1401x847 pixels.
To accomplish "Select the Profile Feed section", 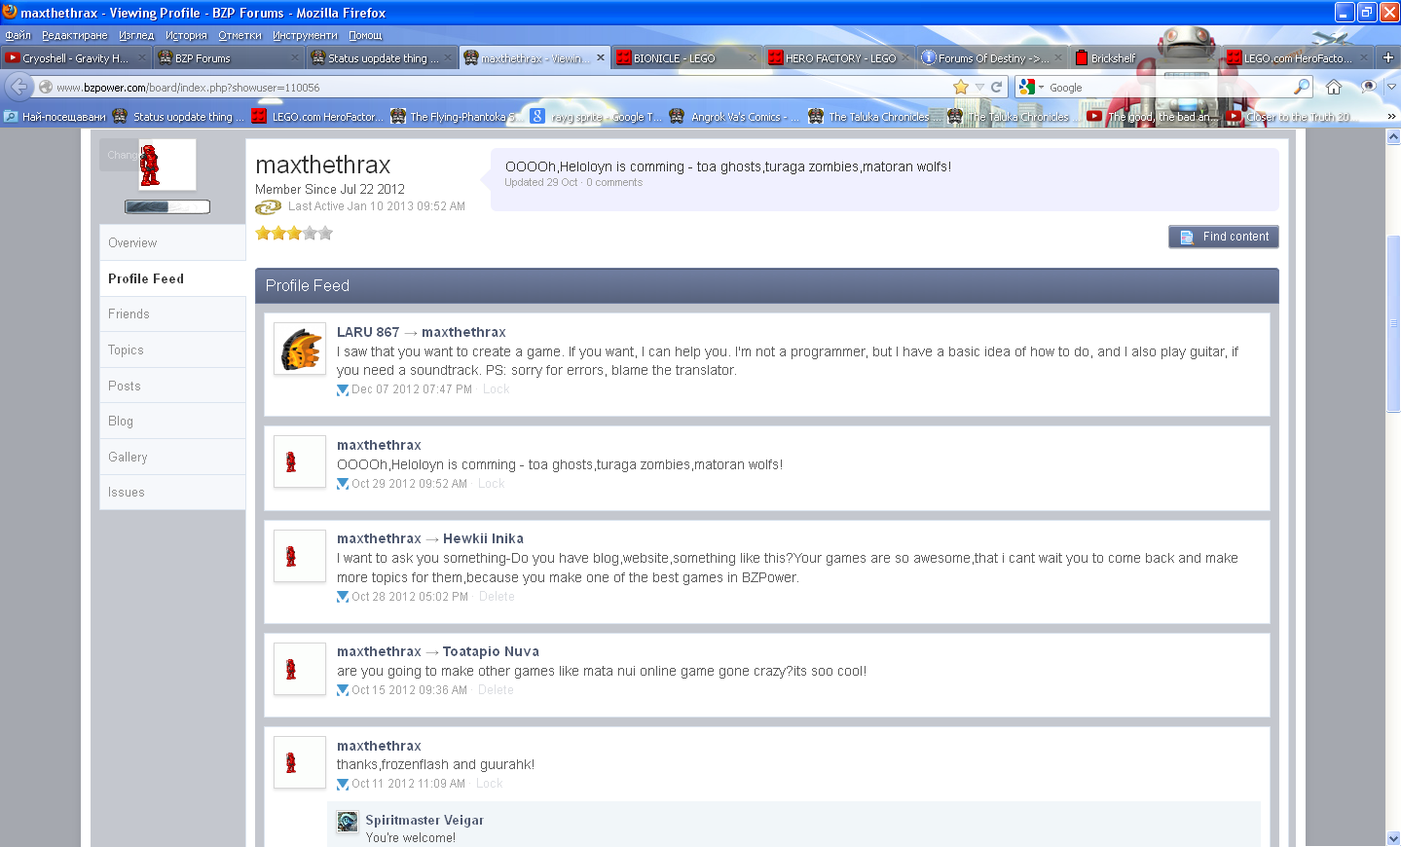I will click(172, 279).
